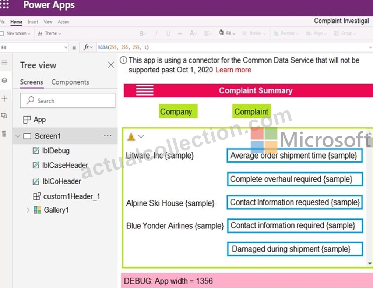This screenshot has height=288, width=373.
Task: Select lblDebug in the tree
Action: click(56, 151)
